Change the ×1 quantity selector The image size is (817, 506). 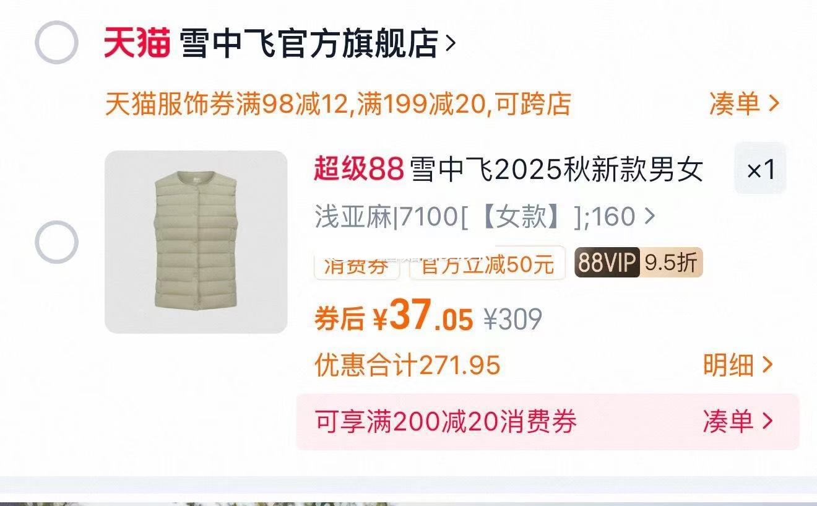coord(760,169)
